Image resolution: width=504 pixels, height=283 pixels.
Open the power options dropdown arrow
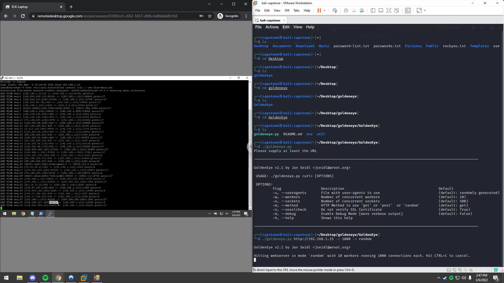coord(325,10)
